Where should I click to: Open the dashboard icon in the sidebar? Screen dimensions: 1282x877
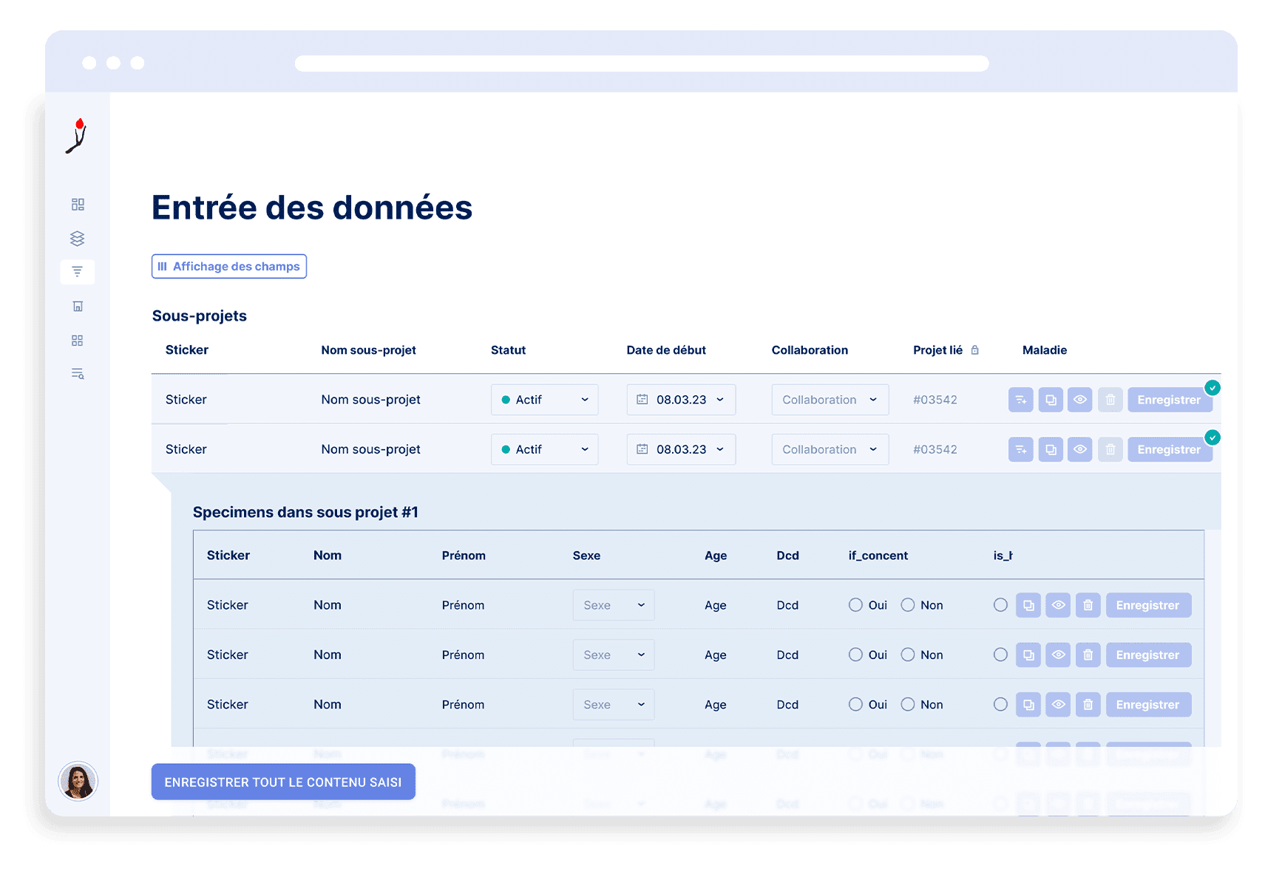point(78,204)
